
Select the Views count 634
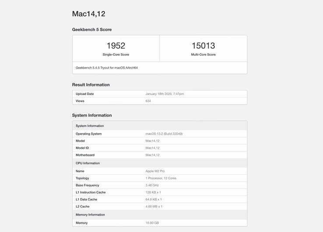point(148,101)
